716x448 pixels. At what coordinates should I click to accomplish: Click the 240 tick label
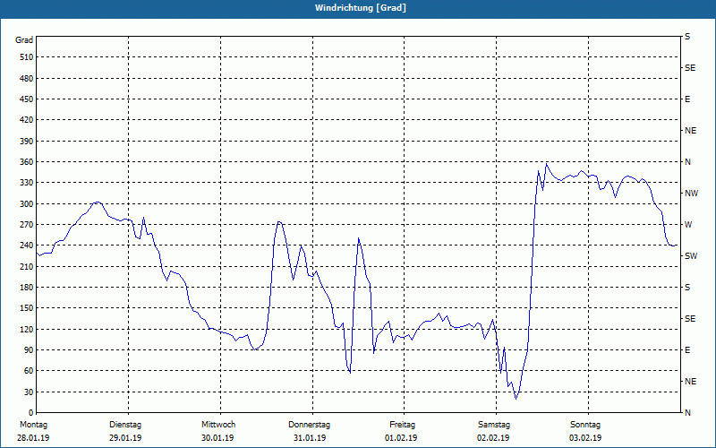[27, 245]
